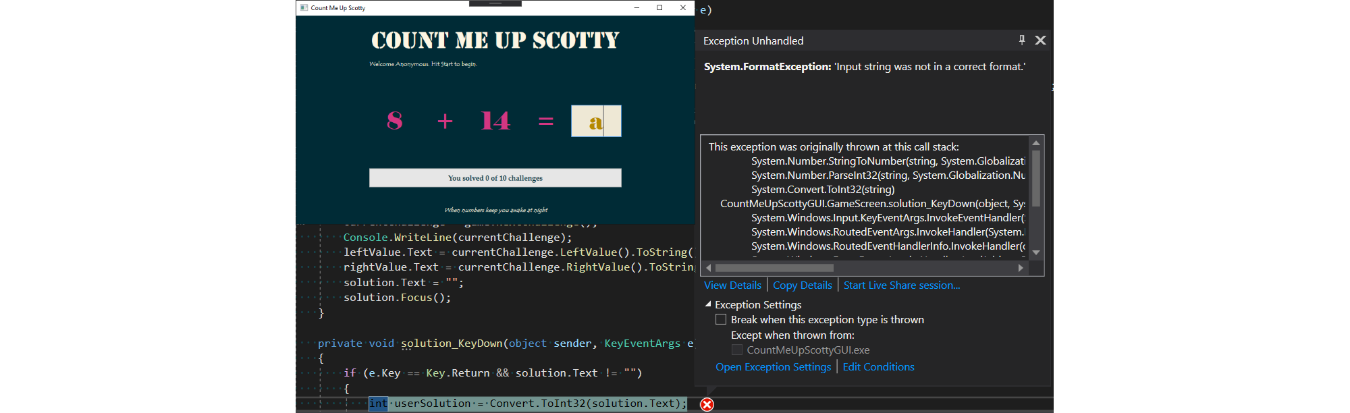The width and height of the screenshot is (1350, 413).
Task: Click the red error icon beside highlighted code
Action: [707, 404]
